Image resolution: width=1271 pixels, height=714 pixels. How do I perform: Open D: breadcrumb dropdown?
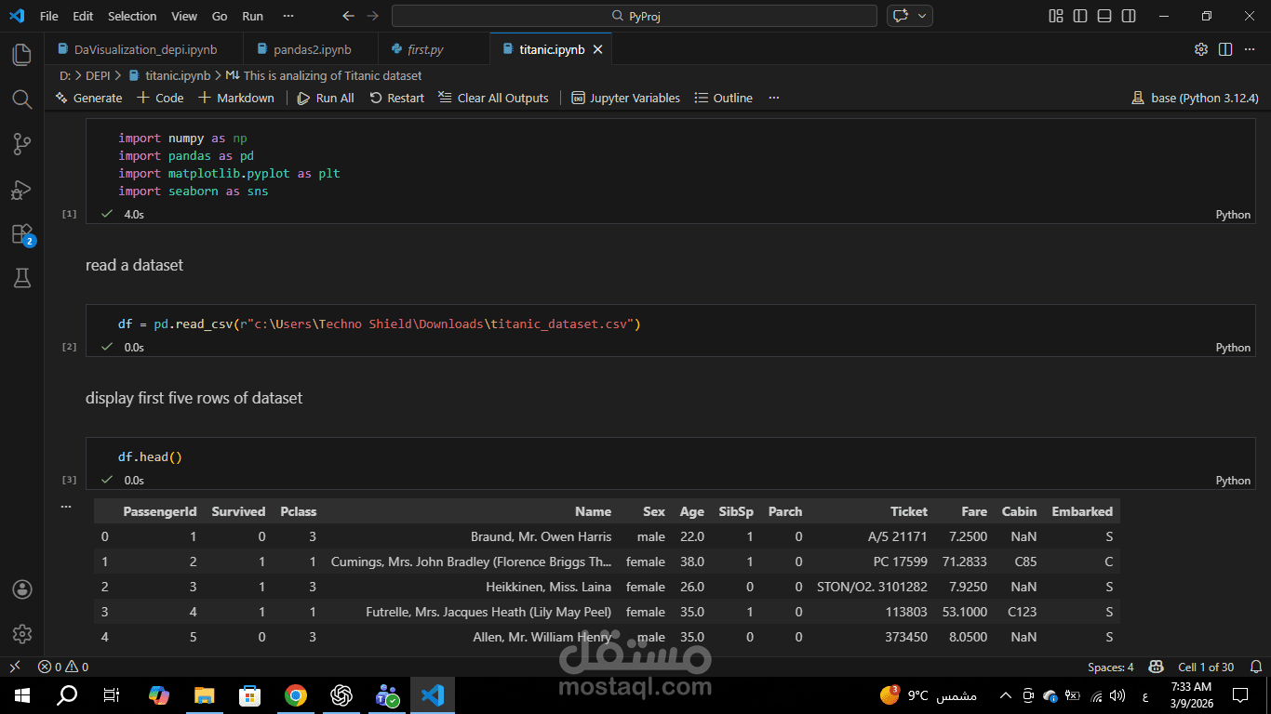[65, 75]
